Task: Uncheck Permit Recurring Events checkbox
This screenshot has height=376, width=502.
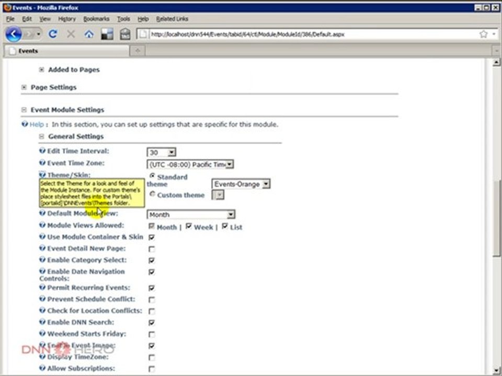Action: [x=152, y=288]
